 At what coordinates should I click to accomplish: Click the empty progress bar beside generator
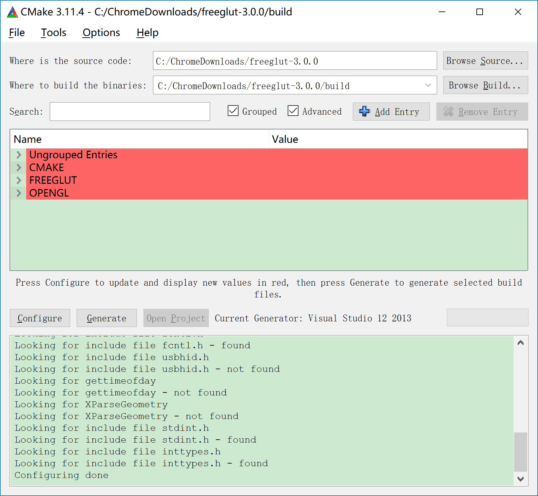(488, 317)
